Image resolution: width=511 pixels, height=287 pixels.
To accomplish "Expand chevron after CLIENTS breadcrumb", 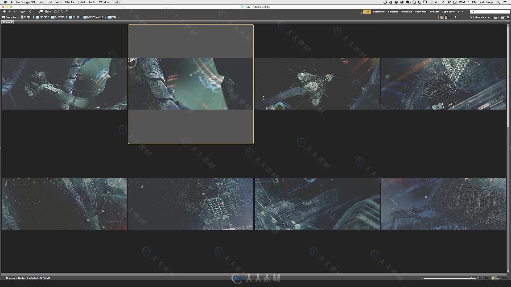I will click(x=67, y=17).
